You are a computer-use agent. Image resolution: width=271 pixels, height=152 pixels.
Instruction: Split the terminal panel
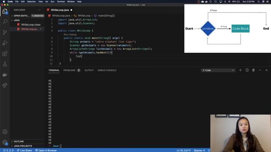click(x=247, y=70)
